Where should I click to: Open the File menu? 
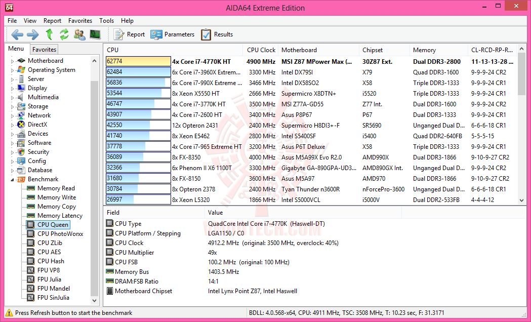[12, 21]
